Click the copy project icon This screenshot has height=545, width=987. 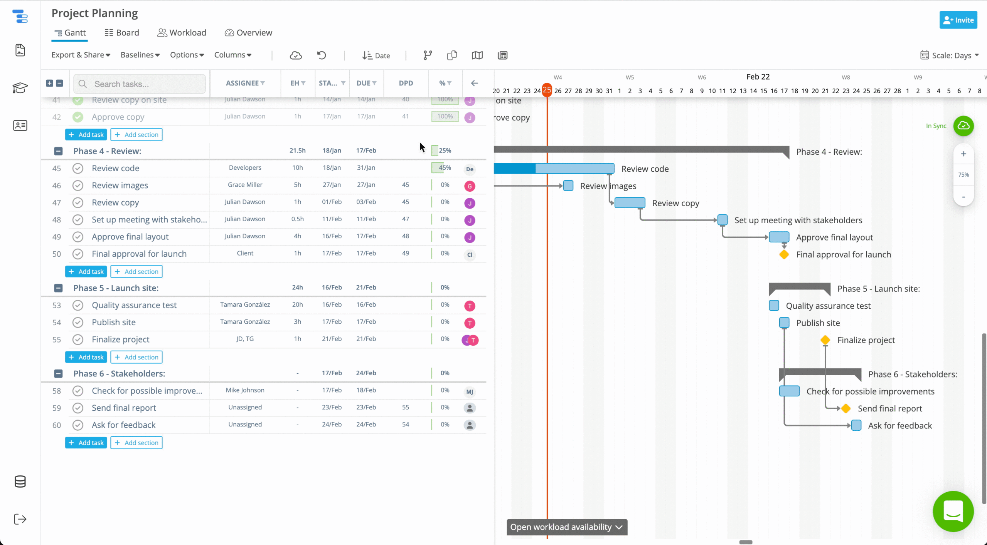pos(452,55)
